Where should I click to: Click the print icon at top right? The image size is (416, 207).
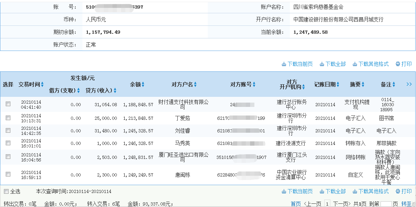point(397,64)
